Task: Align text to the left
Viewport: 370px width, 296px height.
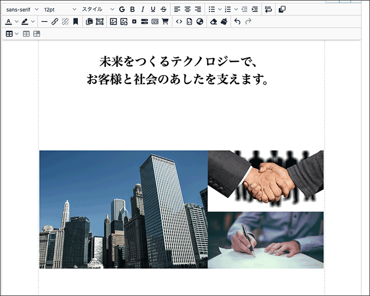Action: tap(177, 9)
